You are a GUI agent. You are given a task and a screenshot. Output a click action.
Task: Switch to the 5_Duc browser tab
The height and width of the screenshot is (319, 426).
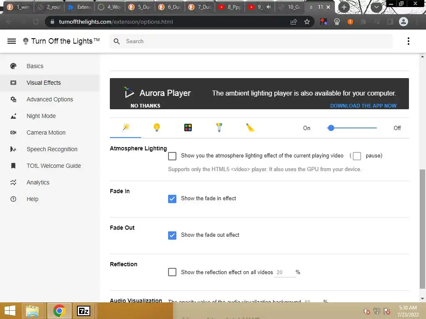pyautogui.click(x=140, y=7)
